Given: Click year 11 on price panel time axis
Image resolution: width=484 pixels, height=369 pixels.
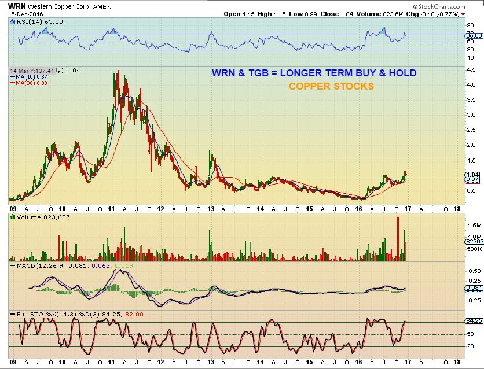Looking at the screenshot, I should (111, 209).
